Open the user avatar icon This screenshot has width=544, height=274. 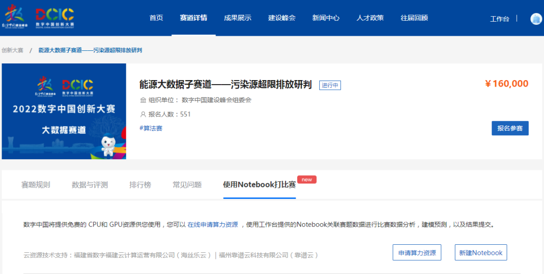(x=536, y=19)
